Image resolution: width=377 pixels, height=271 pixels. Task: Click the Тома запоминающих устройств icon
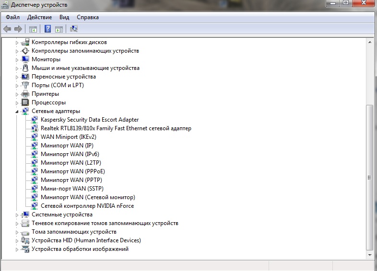coord(25,232)
